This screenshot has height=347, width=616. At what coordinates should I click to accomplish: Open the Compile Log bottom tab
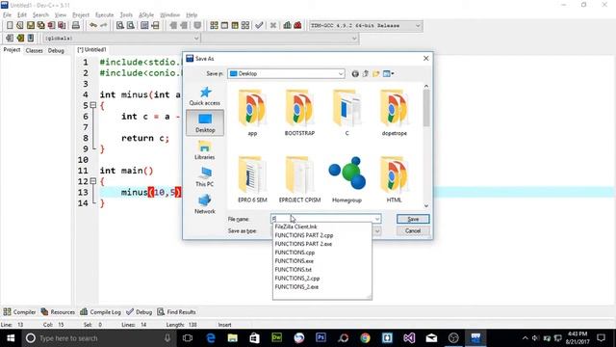click(100, 312)
